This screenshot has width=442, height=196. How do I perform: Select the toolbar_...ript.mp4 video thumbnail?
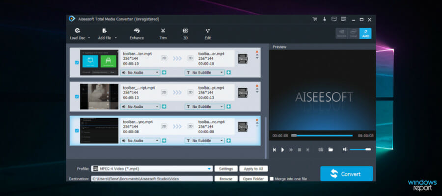[99, 97]
